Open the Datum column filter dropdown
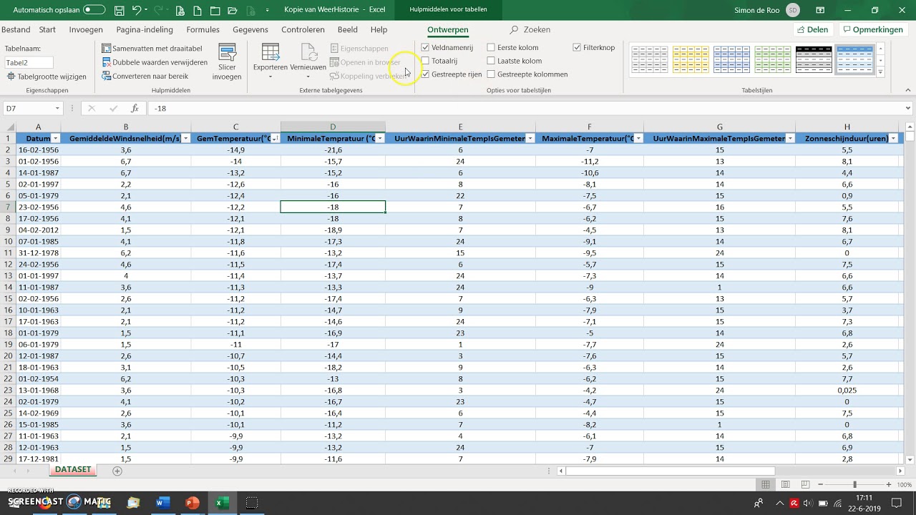The height and width of the screenshot is (515, 916). click(x=55, y=139)
